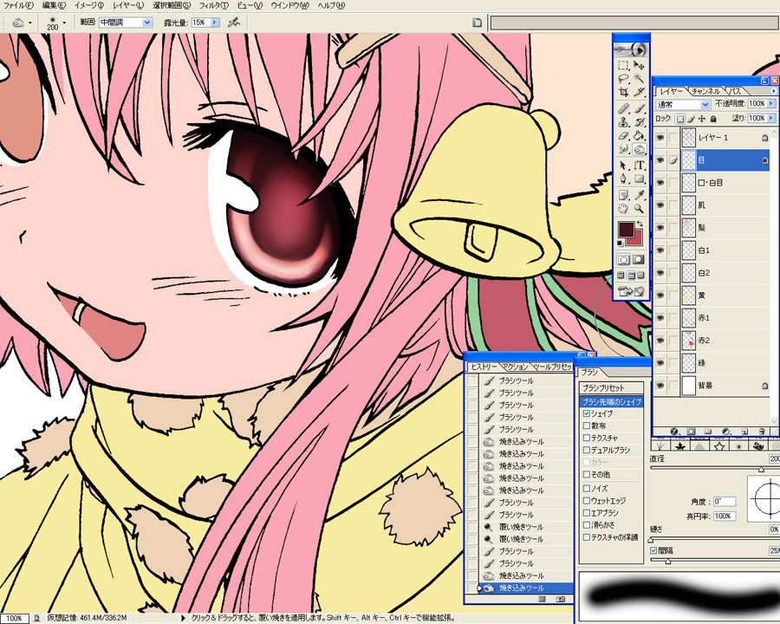Select the Burn tool in toolbox

click(x=640, y=149)
